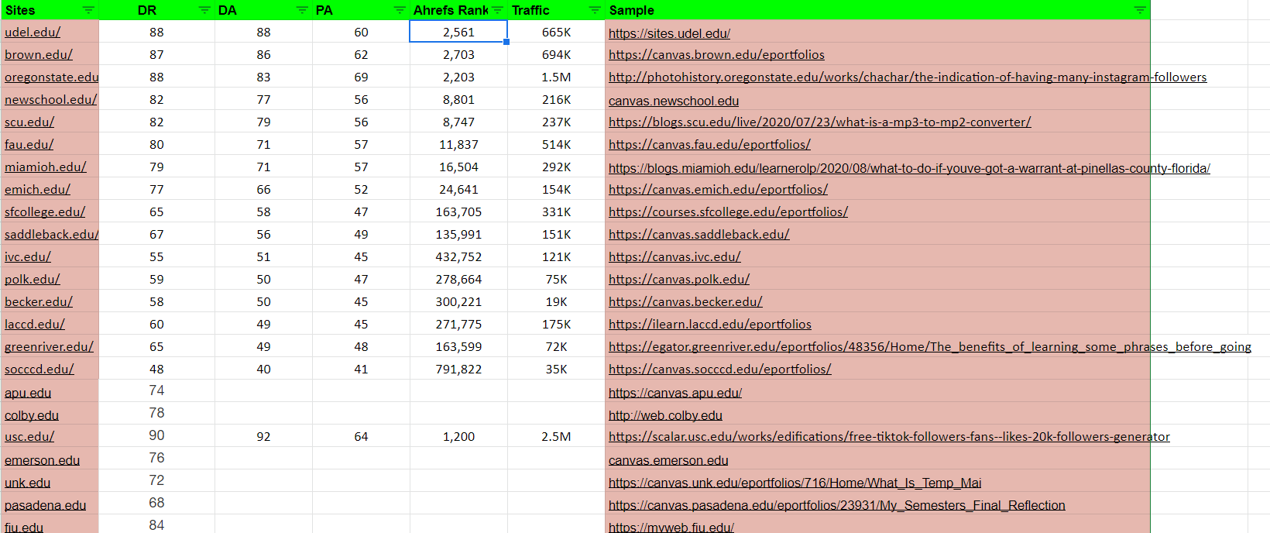This screenshot has height=533, width=1270.
Task: Select the Ahrefs Rank cell 2,561
Action: (458, 32)
